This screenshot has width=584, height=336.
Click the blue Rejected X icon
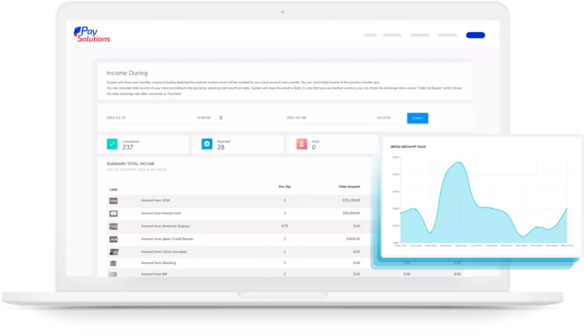pyautogui.click(x=207, y=144)
